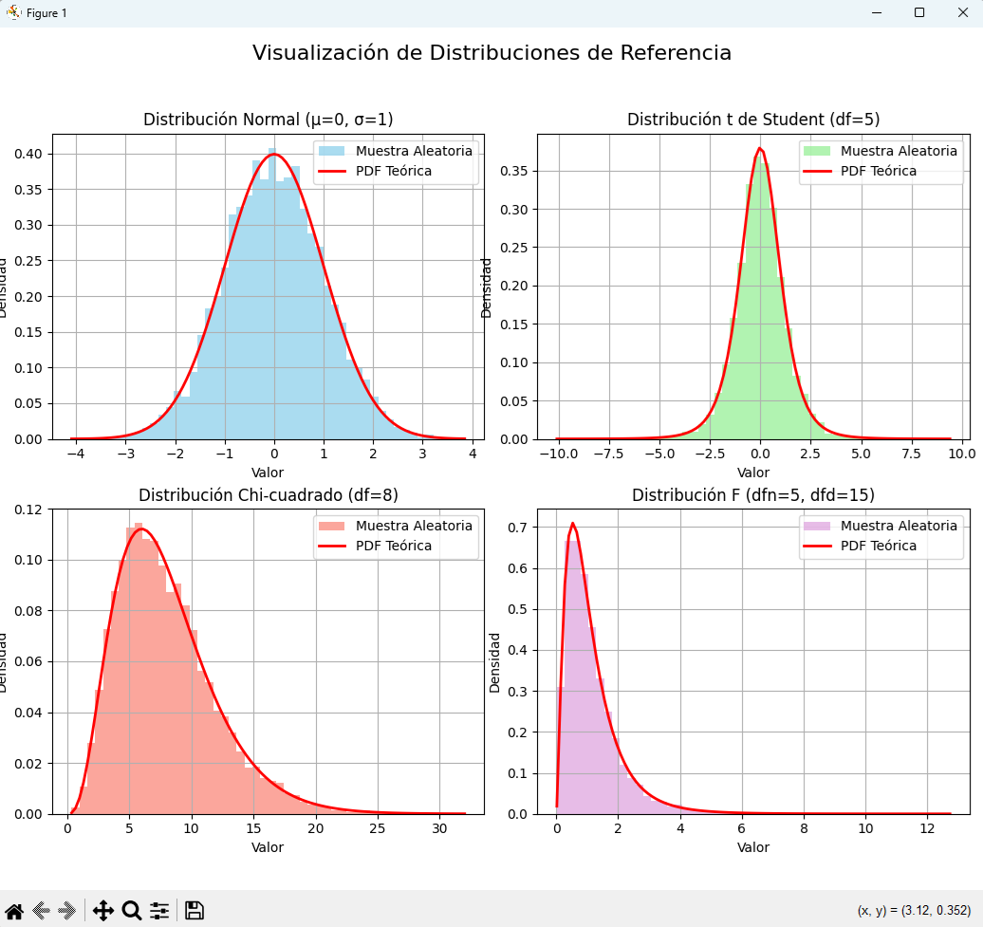Image resolution: width=983 pixels, height=927 pixels.
Task: Maximize the Figure 1 window
Action: [918, 12]
